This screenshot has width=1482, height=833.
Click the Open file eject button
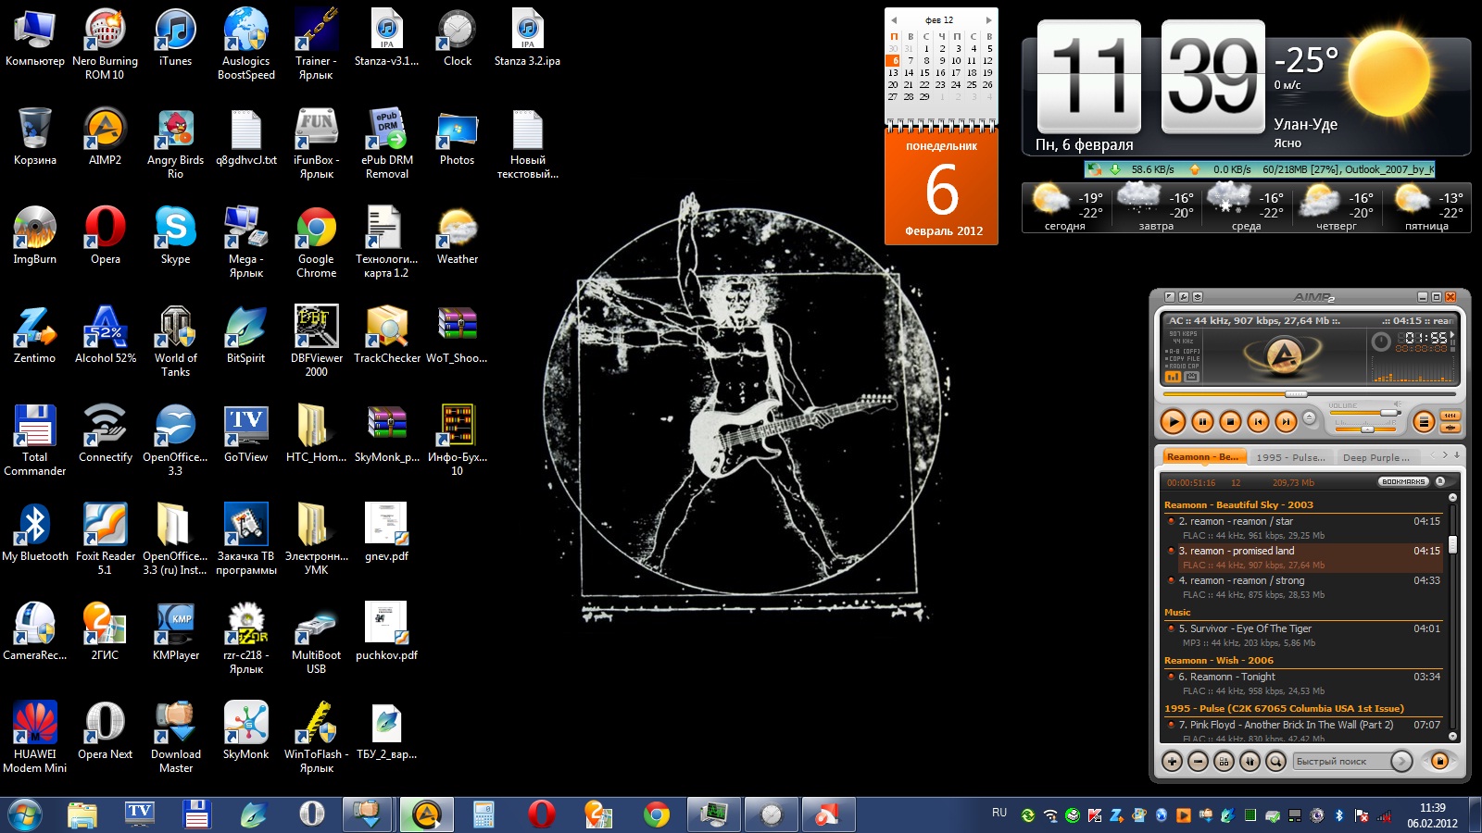click(1310, 417)
